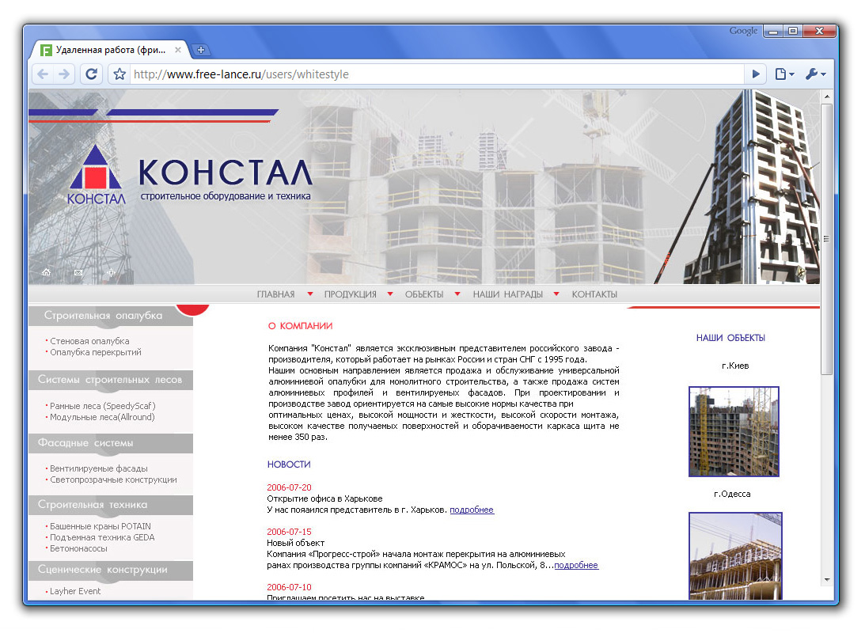Click the vertical scrollbar thumb
865x633 pixels.
point(827,239)
